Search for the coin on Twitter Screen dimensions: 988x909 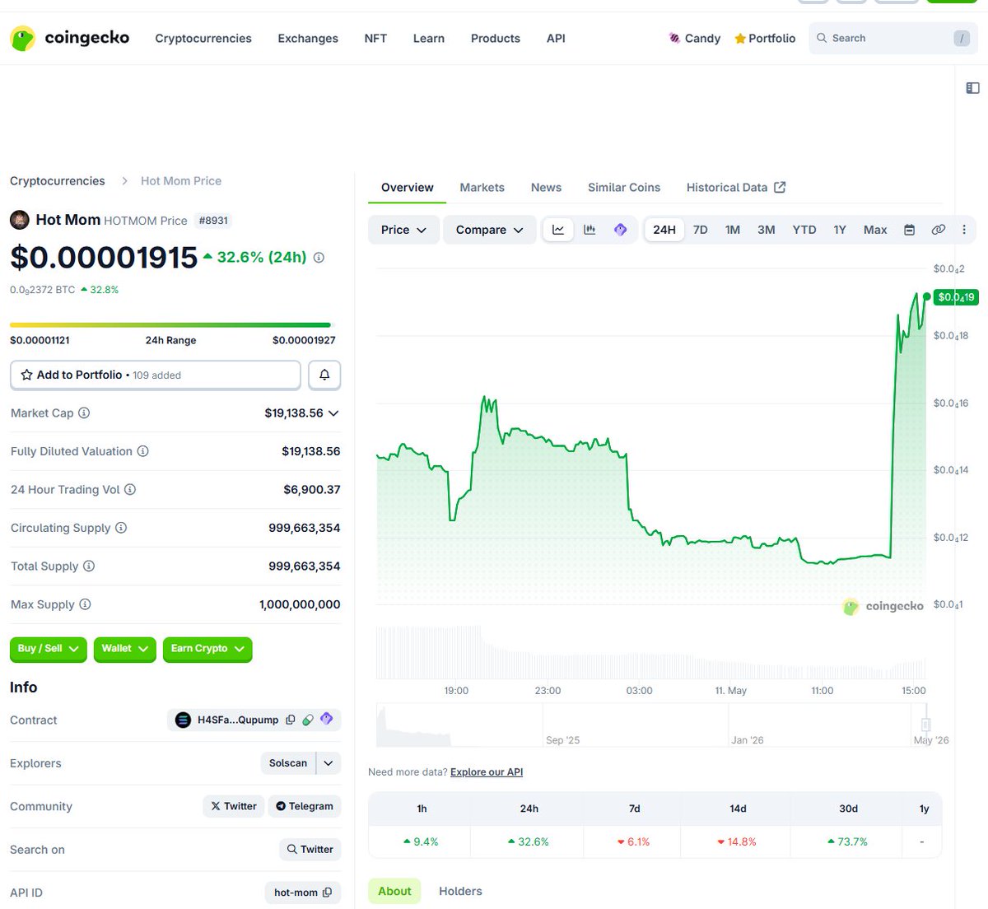tap(310, 850)
